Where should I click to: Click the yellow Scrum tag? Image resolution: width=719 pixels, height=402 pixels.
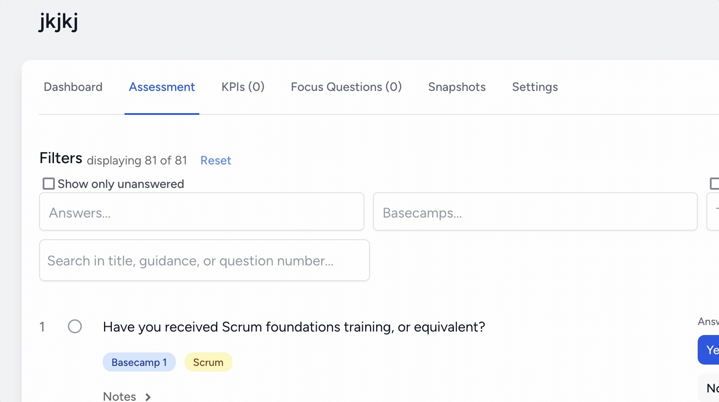coord(208,362)
